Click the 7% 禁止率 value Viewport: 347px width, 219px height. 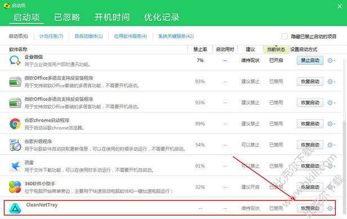200,60
